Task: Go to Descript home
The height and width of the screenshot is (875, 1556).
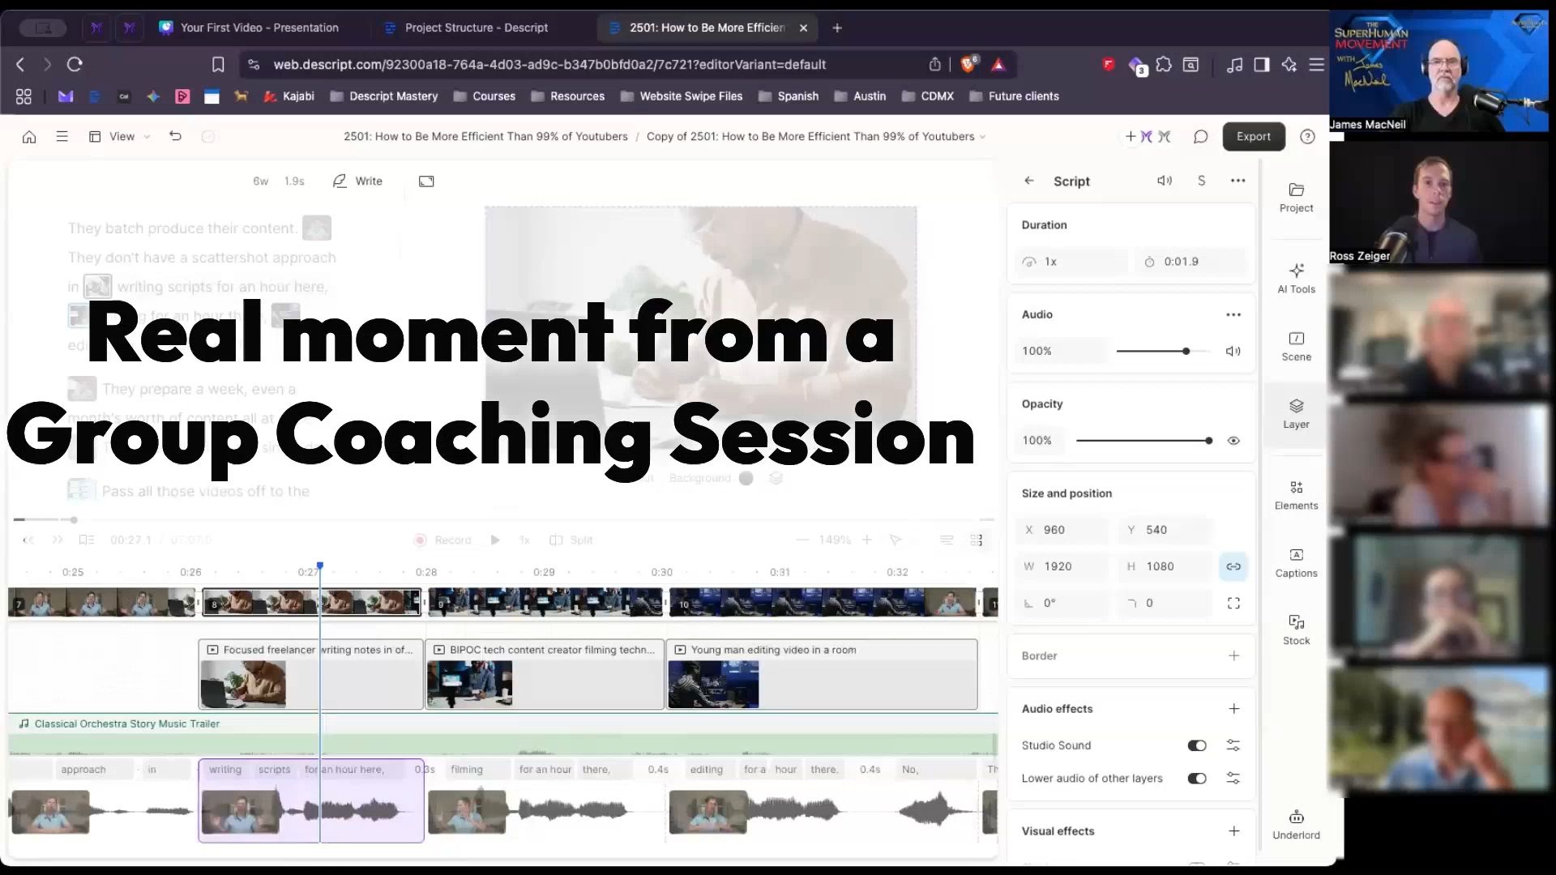Action: tap(29, 137)
